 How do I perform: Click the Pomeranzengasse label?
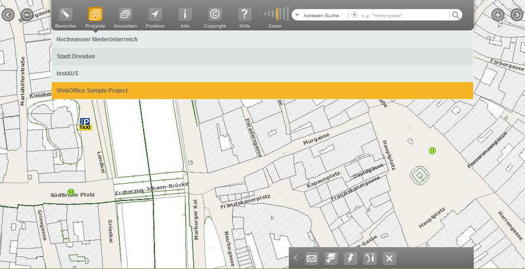coord(487,150)
